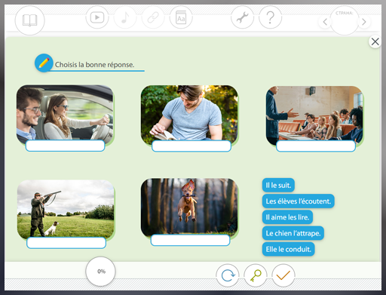This screenshot has width=386, height=295.
Task: Open the dictionary Aa icon
Action: pyautogui.click(x=181, y=17)
